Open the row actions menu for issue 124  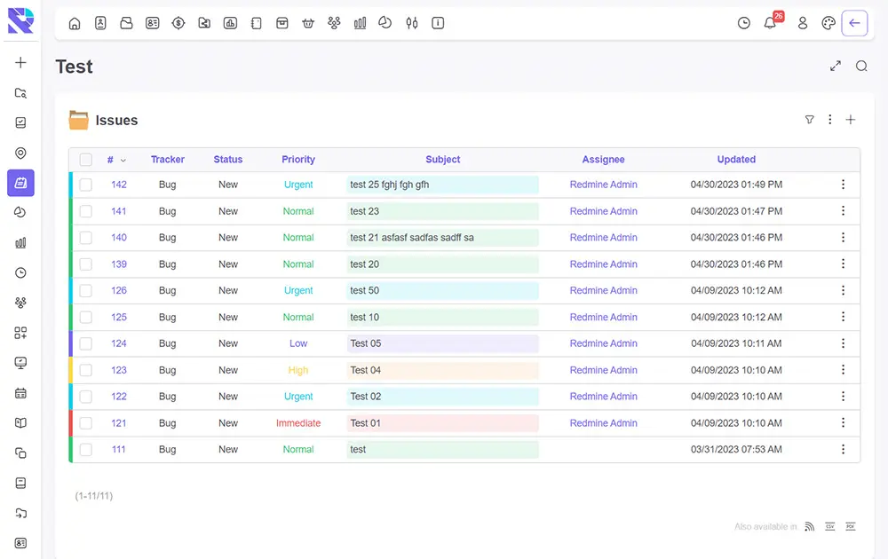click(x=843, y=343)
